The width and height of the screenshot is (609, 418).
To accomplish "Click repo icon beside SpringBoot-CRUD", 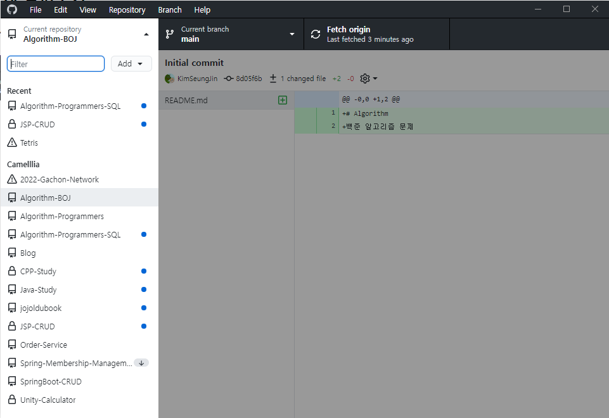I will [12, 381].
